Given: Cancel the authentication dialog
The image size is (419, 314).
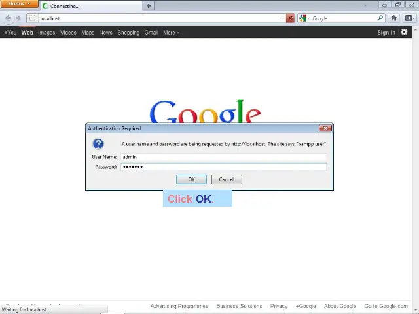Looking at the screenshot, I should 227,179.
